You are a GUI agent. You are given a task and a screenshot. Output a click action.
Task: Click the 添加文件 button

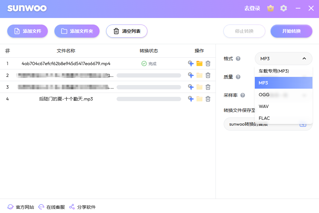click(x=28, y=31)
